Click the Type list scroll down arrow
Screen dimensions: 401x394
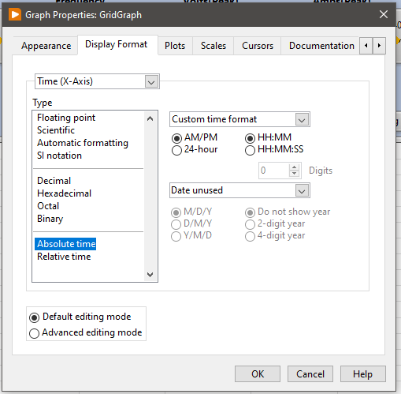(x=150, y=275)
